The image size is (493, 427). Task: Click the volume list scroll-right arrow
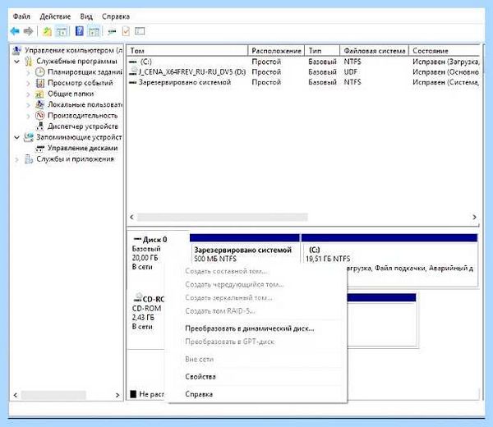point(474,217)
